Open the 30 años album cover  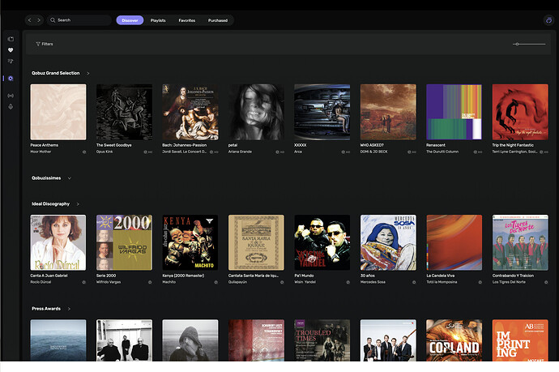click(x=388, y=242)
